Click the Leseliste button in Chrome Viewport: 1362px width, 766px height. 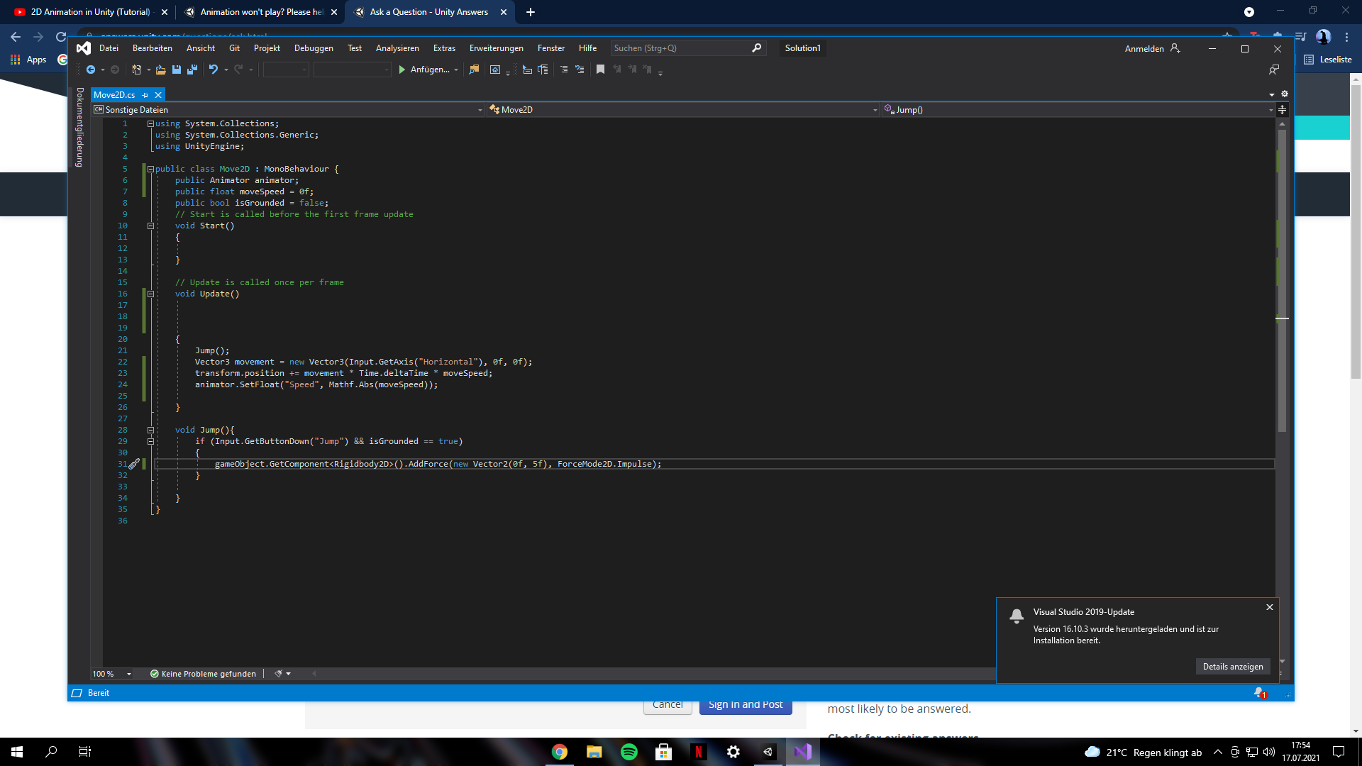[x=1328, y=60]
